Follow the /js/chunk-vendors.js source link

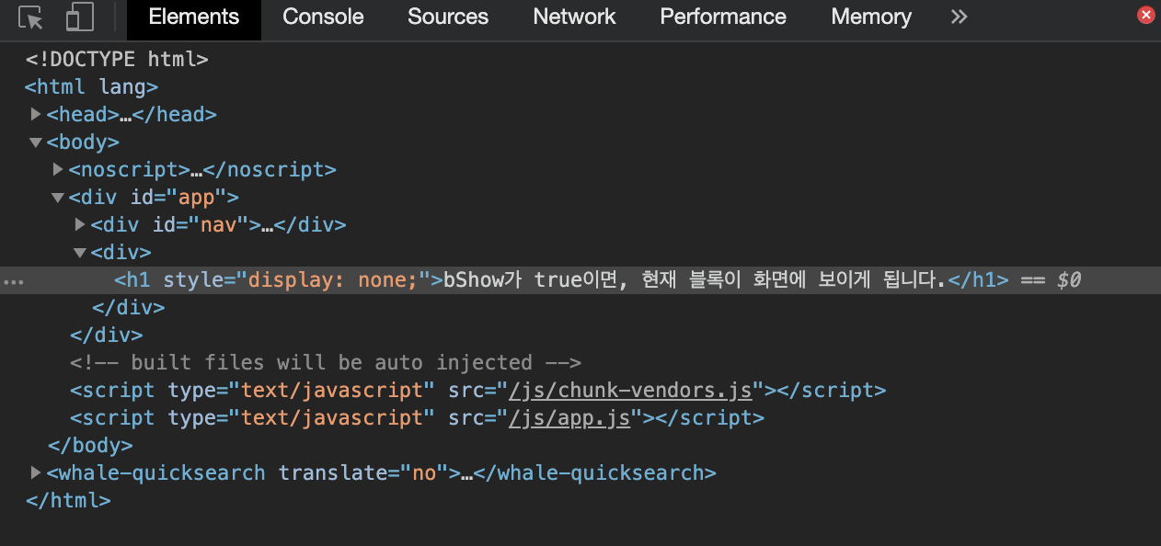pyautogui.click(x=630, y=391)
